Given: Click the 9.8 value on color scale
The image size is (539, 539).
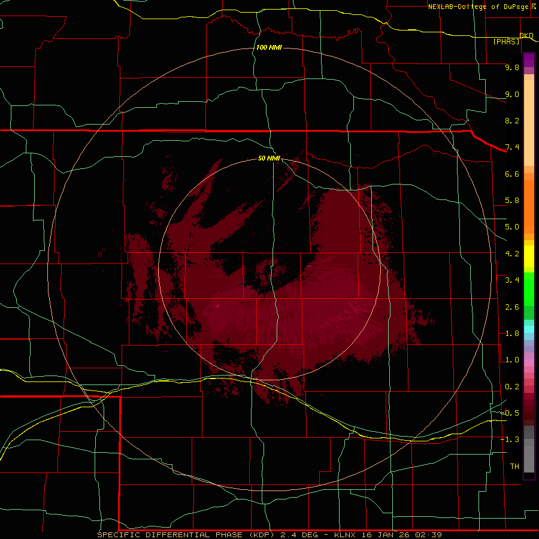Looking at the screenshot, I should coord(512,67).
